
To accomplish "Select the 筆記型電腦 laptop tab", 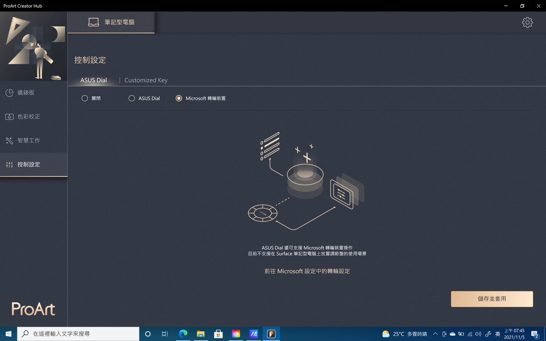I will 111,23.
